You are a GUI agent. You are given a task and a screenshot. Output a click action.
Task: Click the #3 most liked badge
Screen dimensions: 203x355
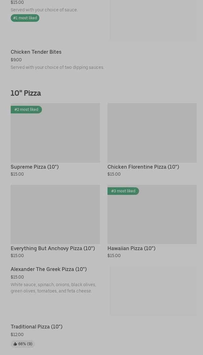tap(123, 191)
